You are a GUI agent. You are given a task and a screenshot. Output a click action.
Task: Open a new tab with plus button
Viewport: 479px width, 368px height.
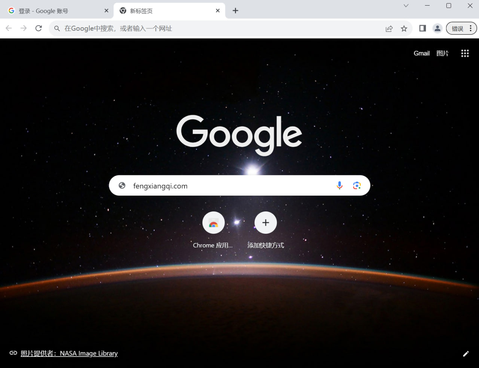coord(235,11)
